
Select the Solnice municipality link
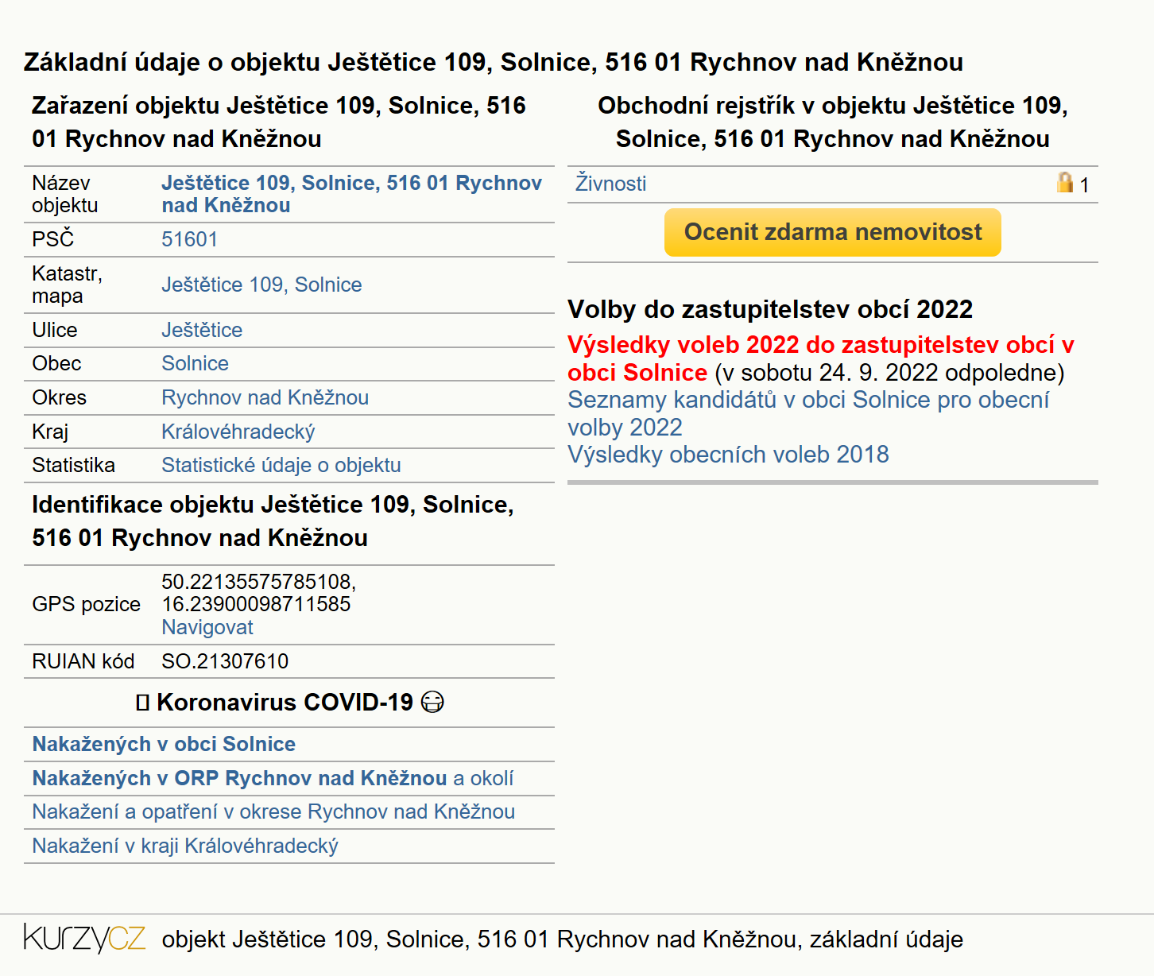tap(195, 363)
